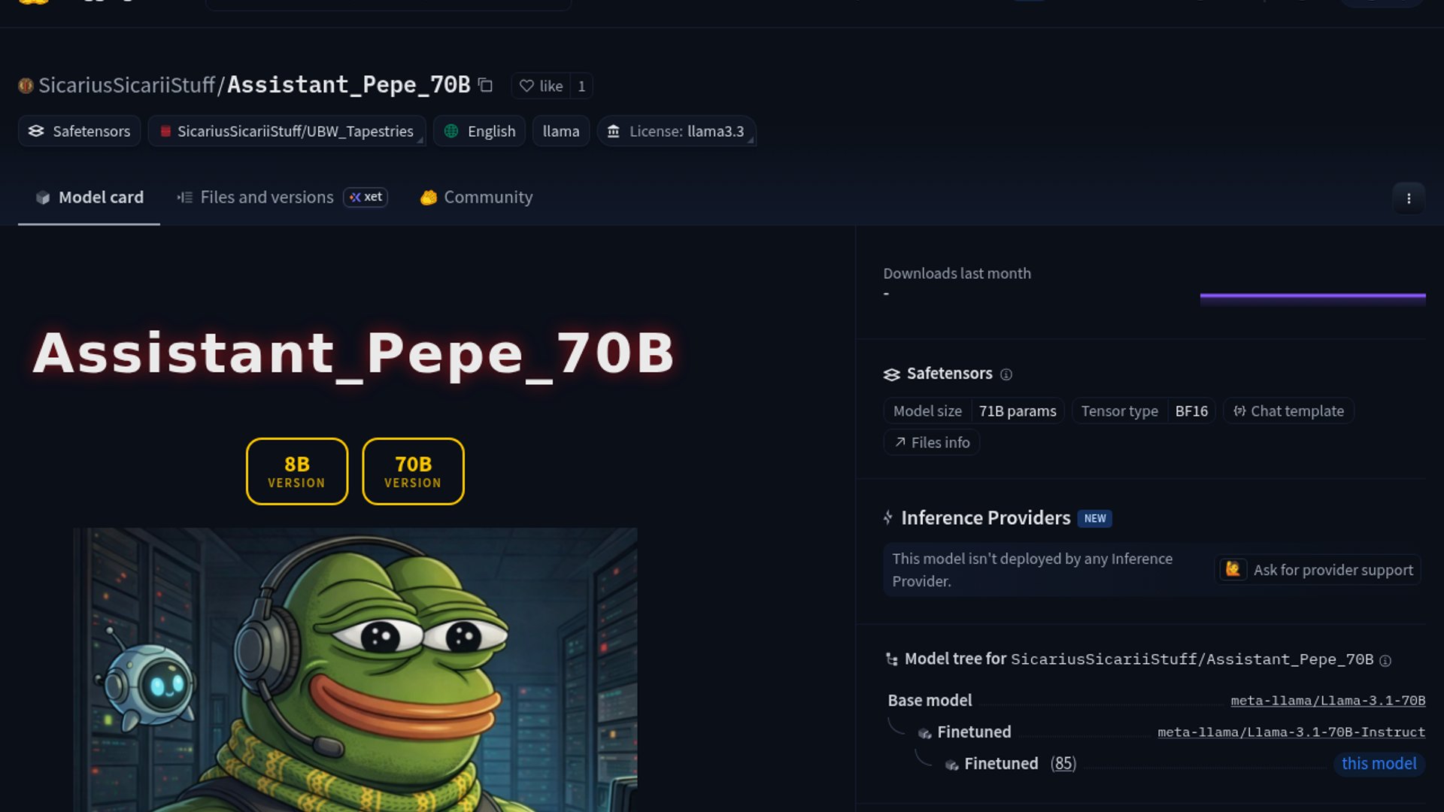Click the Safetensors info icon
1444x812 pixels.
point(1006,374)
